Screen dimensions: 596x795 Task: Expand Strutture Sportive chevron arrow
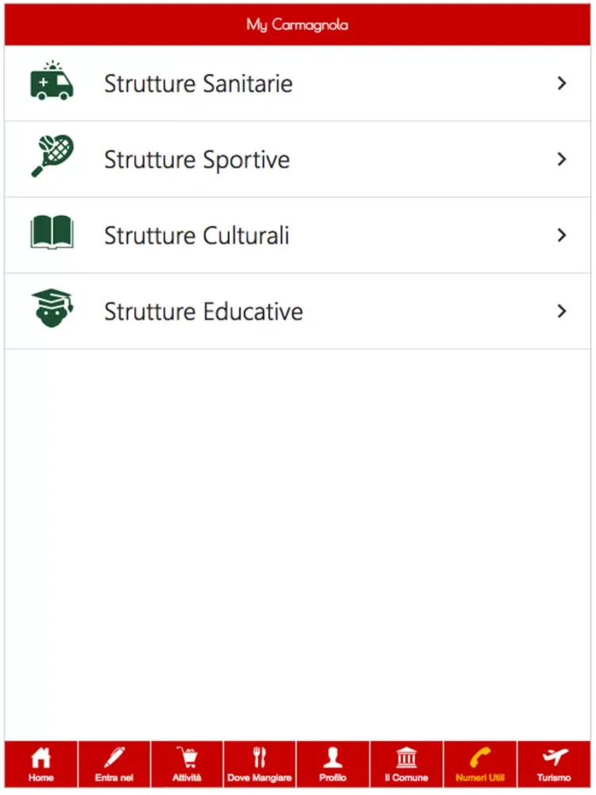pos(562,159)
